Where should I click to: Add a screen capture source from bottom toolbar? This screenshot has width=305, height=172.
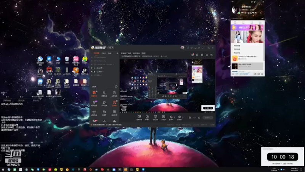[139, 117]
